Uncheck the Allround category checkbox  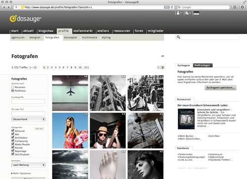pyautogui.click(x=13, y=131)
